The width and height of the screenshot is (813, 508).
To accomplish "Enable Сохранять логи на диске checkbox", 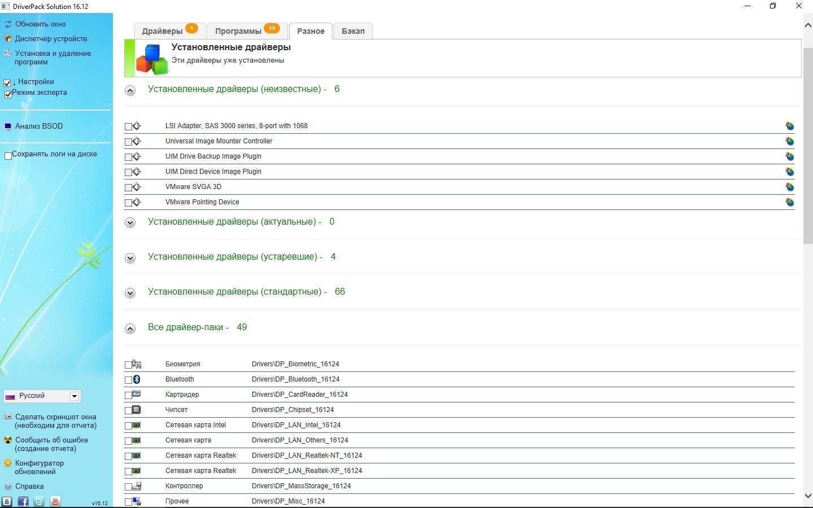I will click(x=8, y=155).
